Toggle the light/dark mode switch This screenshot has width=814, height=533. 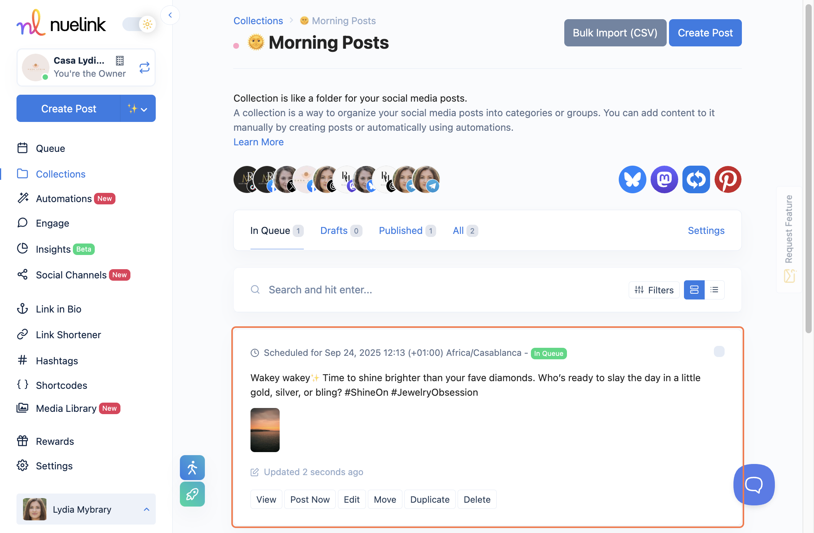(139, 24)
